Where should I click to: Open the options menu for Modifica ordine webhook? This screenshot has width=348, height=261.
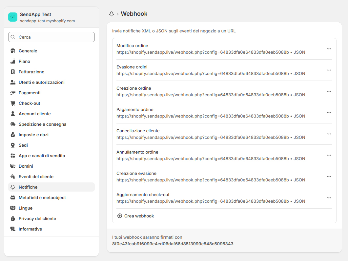coord(329,49)
